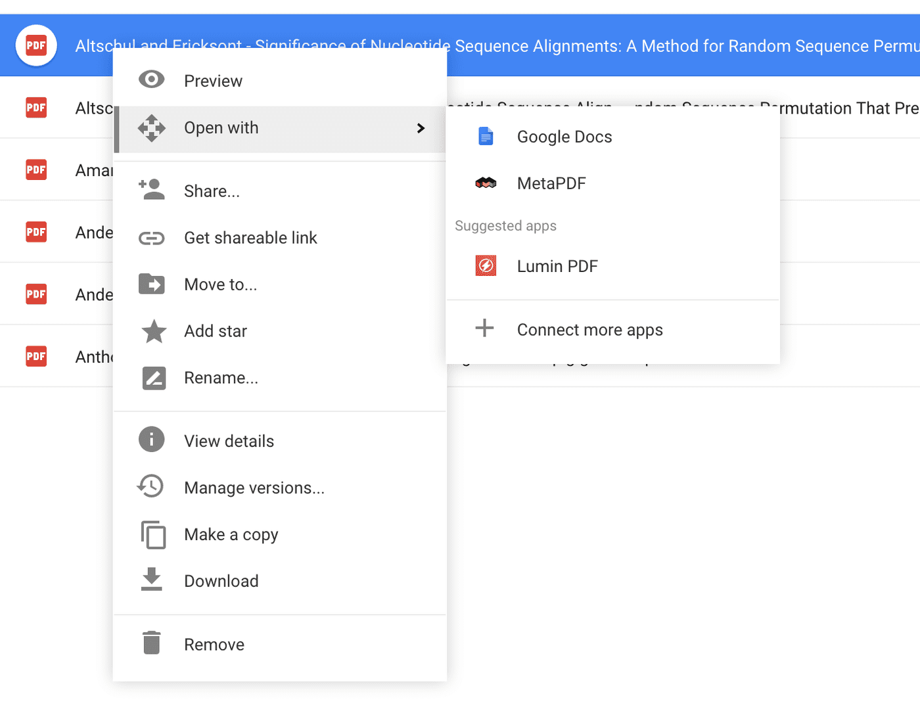The height and width of the screenshot is (728, 920).
Task: Select the Google Docs icon in the submenu
Action: click(x=486, y=136)
